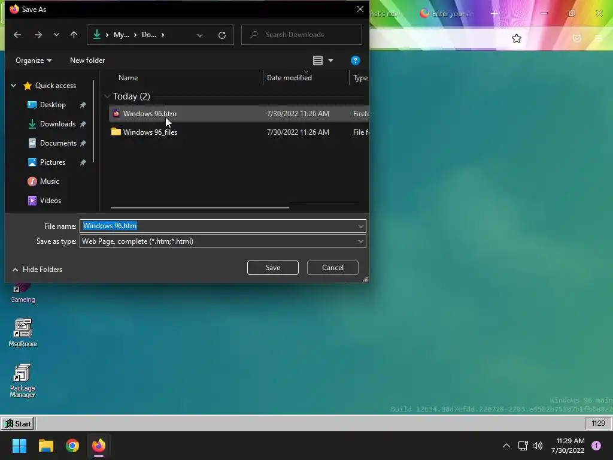Open the Windows 96 Start button
Viewport: 613px width, 460px height.
17,423
